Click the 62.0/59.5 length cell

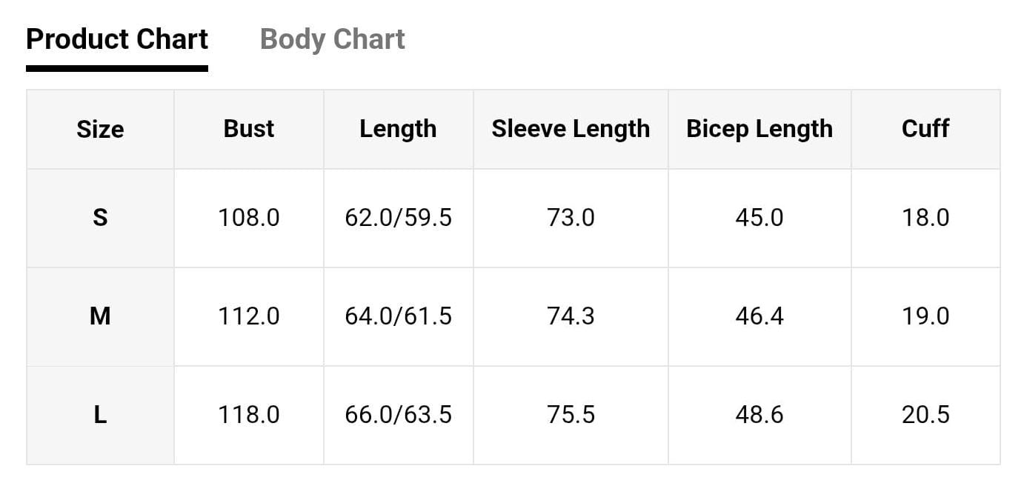pyautogui.click(x=398, y=218)
